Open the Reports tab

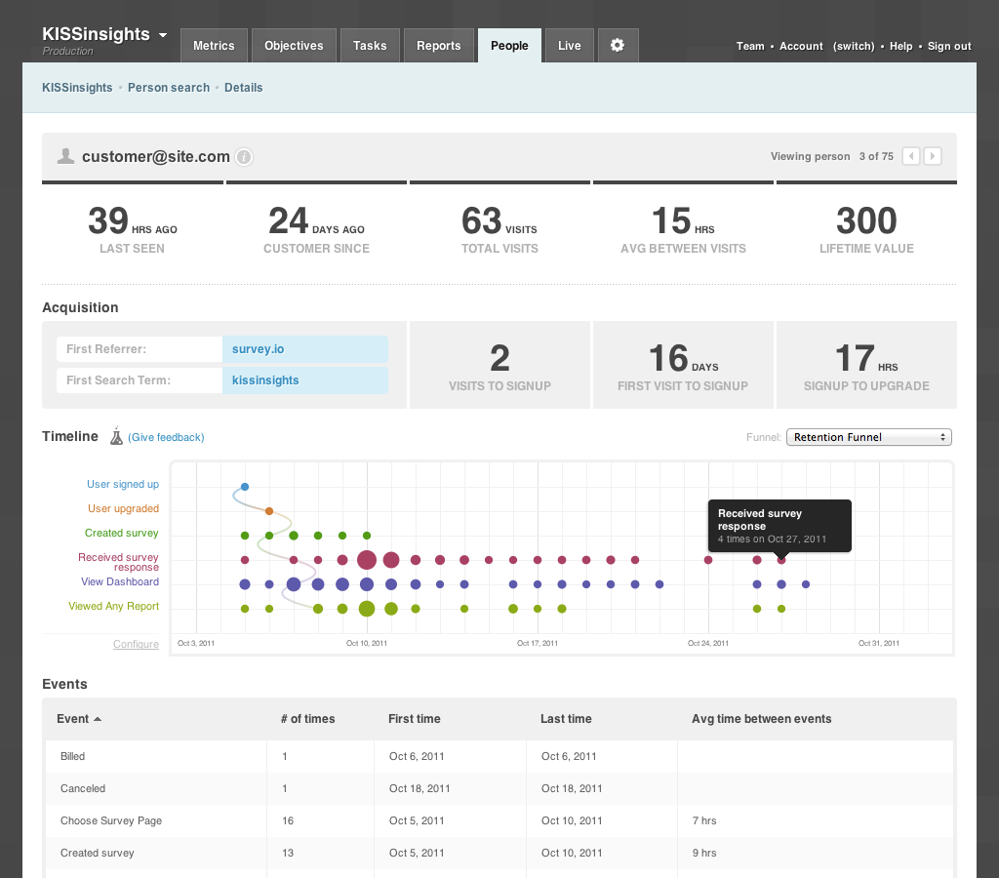coord(439,46)
